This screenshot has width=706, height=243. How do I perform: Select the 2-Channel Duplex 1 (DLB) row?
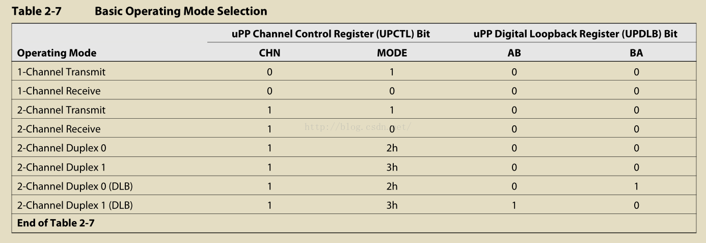click(x=354, y=206)
